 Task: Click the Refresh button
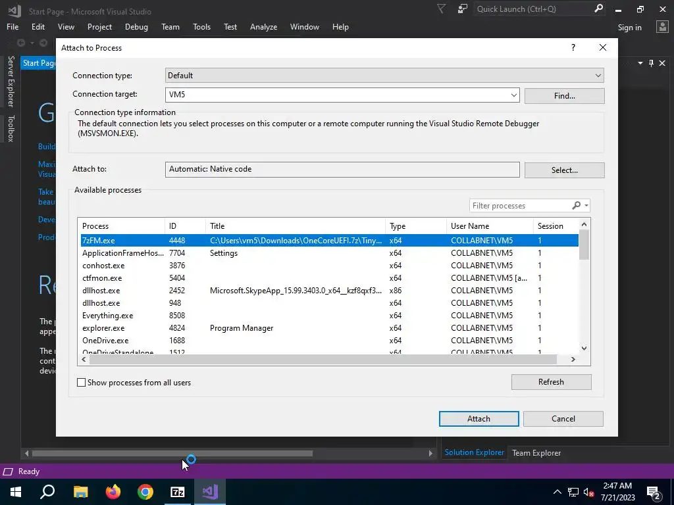[551, 382]
